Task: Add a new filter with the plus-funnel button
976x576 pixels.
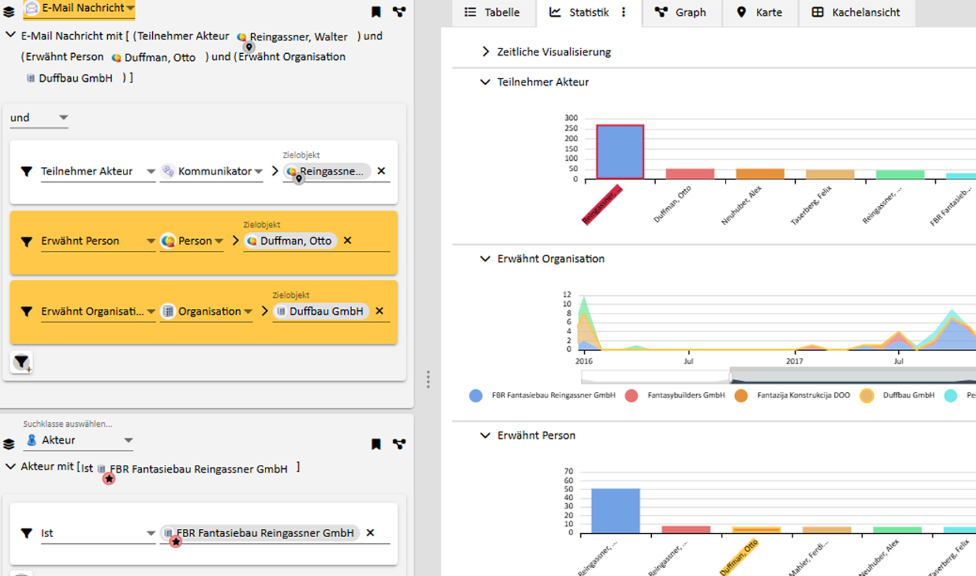Action: point(22,363)
